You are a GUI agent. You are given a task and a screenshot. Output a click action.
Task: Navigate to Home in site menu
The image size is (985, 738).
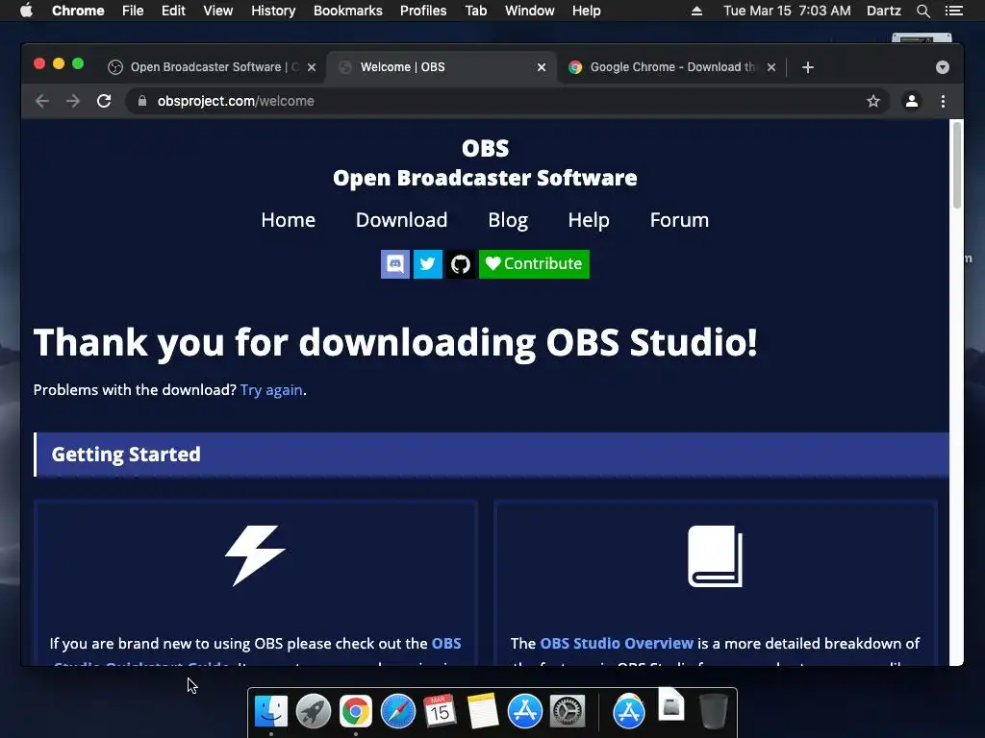point(289,220)
